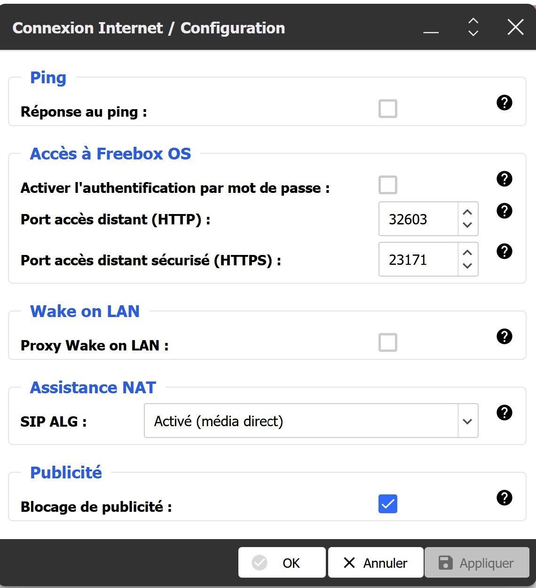Show help for SIP ALG setting
Image resolution: width=536 pixels, height=588 pixels.
(x=504, y=413)
